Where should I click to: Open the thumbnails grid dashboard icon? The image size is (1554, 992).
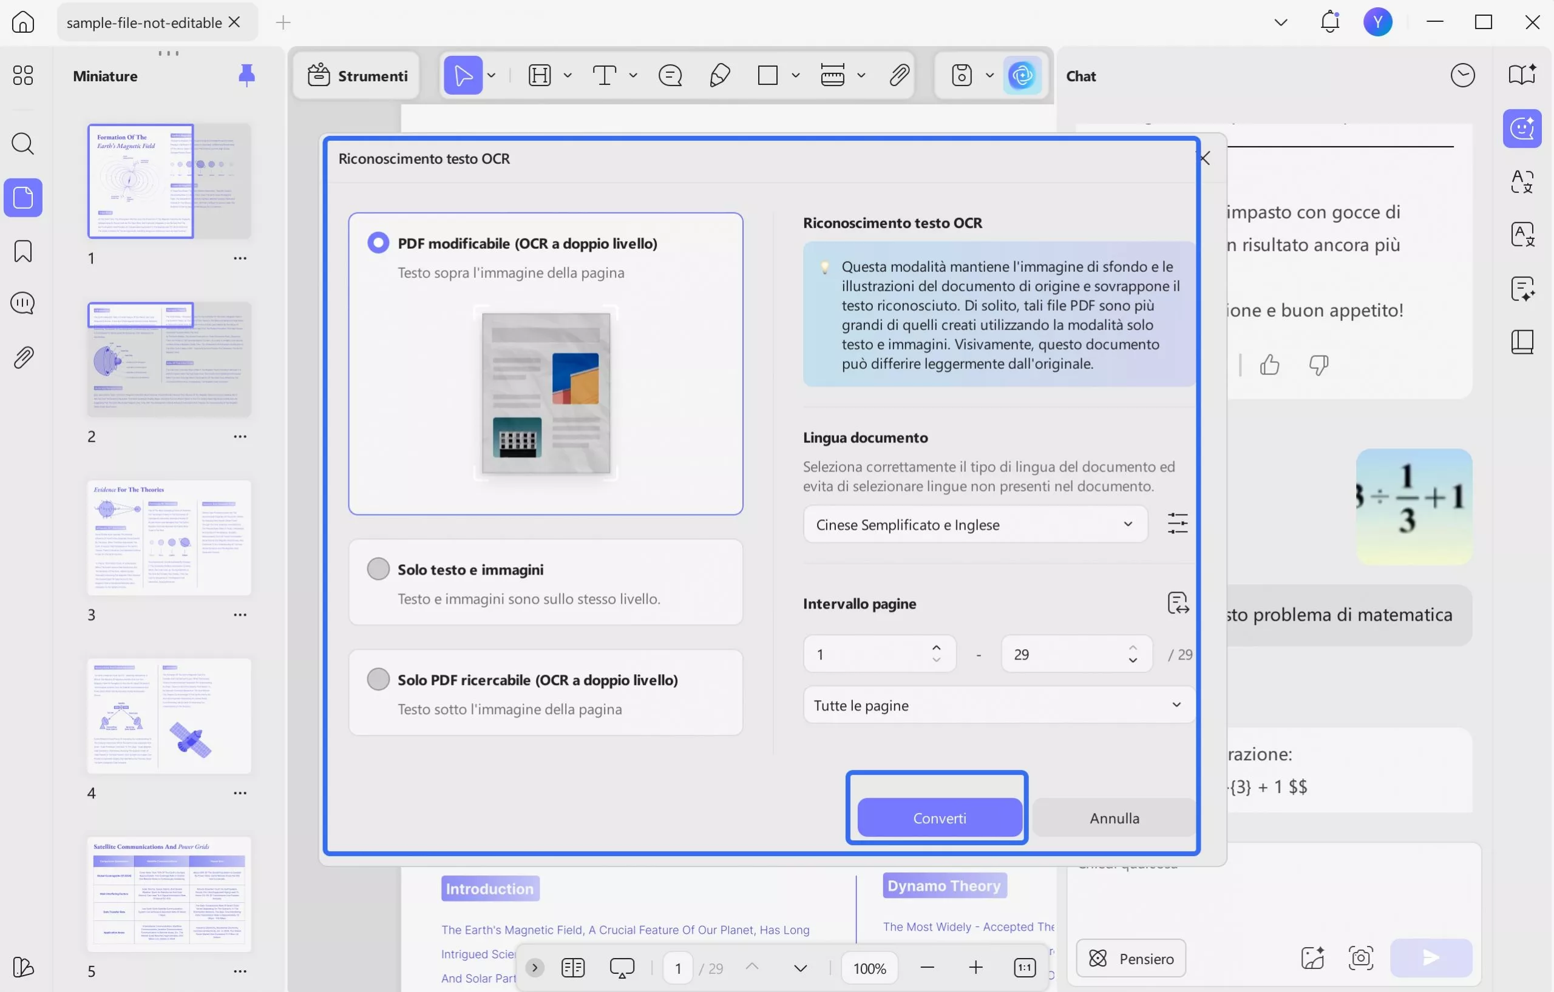tap(23, 75)
